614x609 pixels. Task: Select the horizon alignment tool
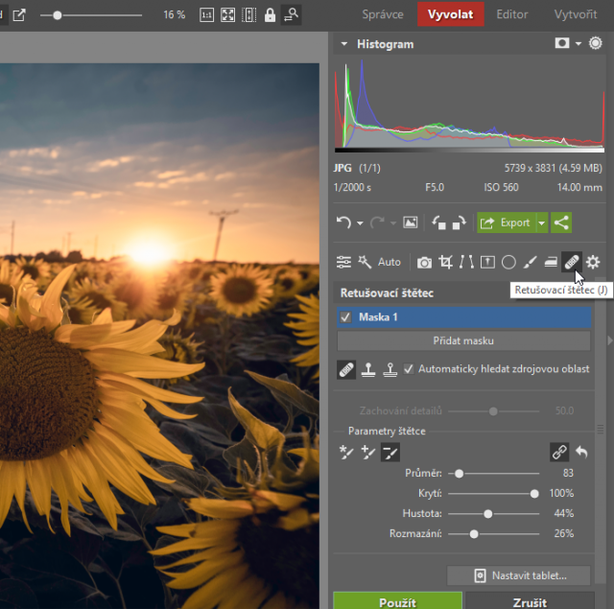click(487, 262)
